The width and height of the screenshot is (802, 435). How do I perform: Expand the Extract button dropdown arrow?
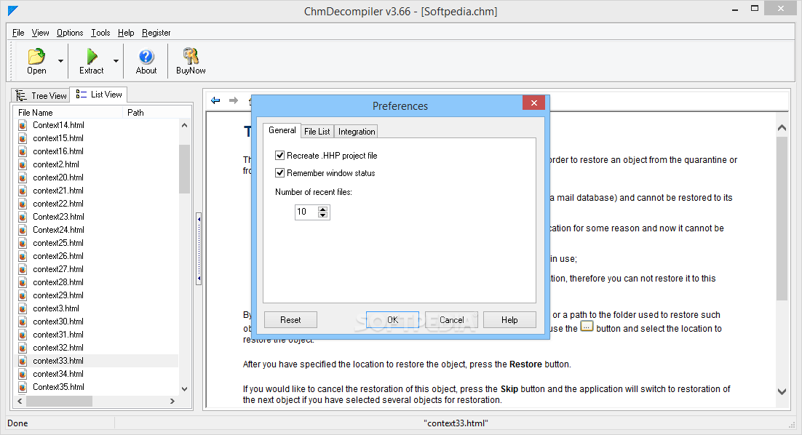116,61
